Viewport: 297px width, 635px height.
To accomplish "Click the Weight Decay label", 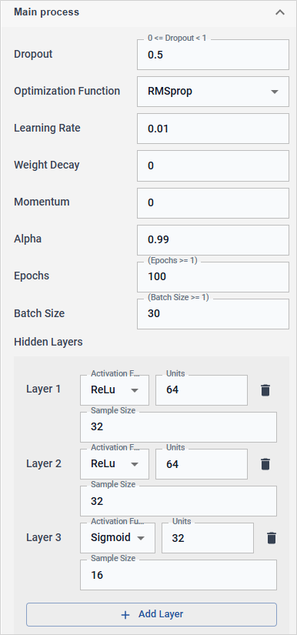I will [46, 165].
